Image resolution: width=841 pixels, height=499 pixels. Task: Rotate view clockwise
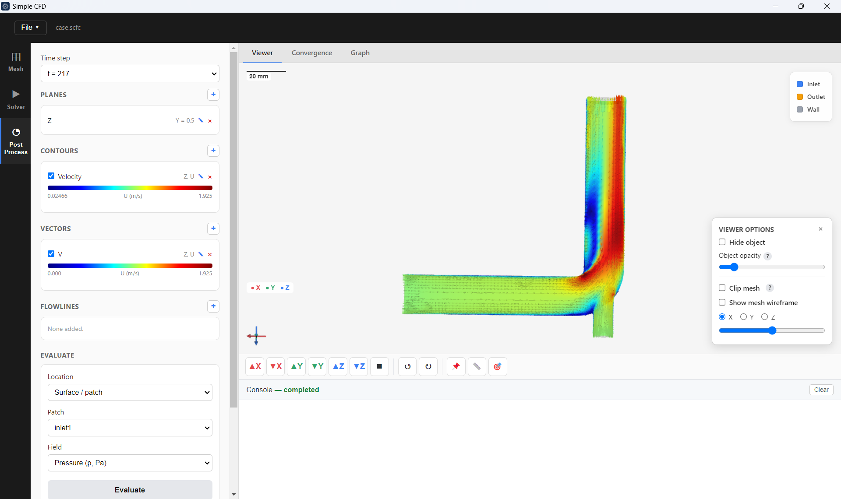pyautogui.click(x=428, y=366)
